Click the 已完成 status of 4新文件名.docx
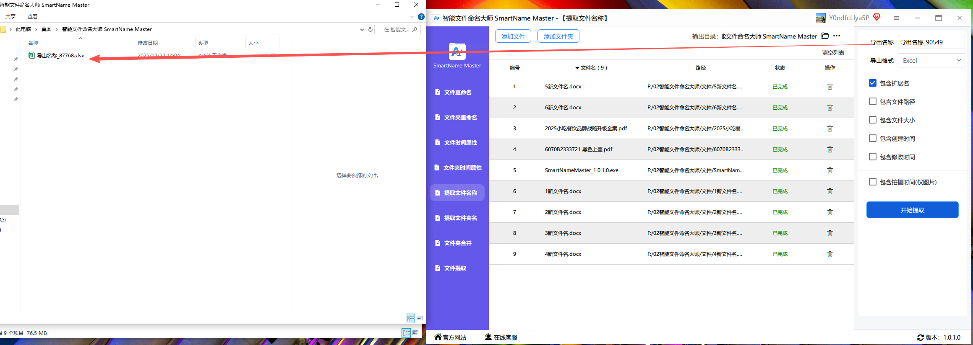This screenshot has width=973, height=345. (x=780, y=254)
